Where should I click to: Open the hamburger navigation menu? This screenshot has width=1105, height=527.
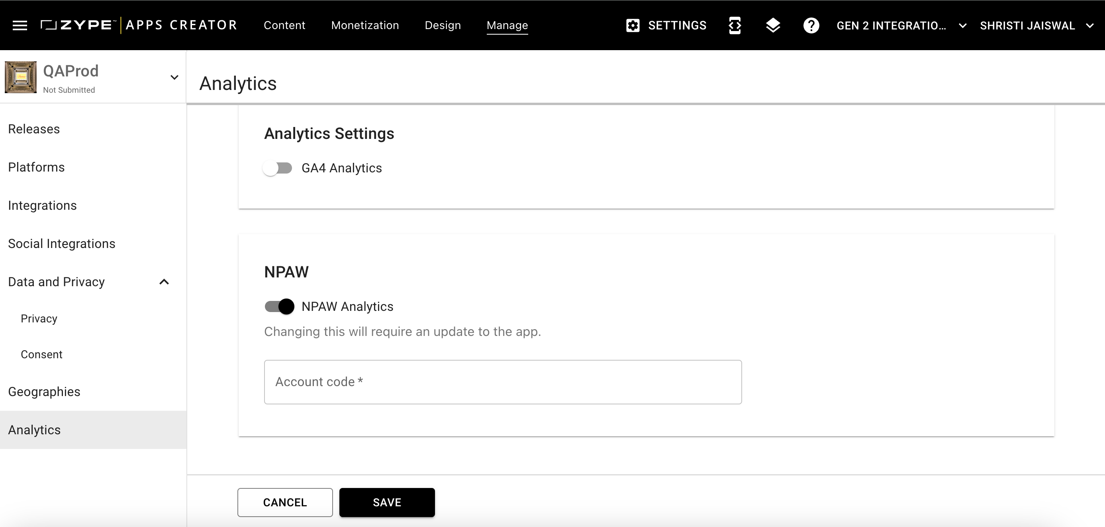click(x=20, y=25)
